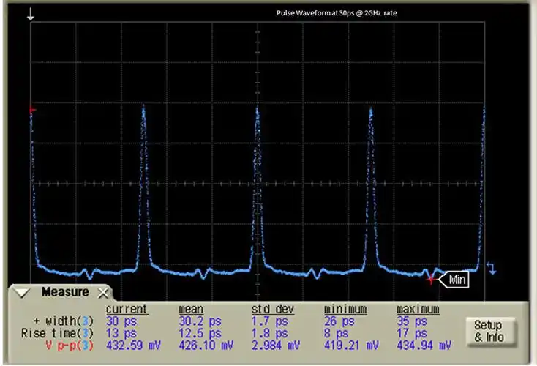Click the 'mean' column header
The image size is (537, 366).
point(191,309)
